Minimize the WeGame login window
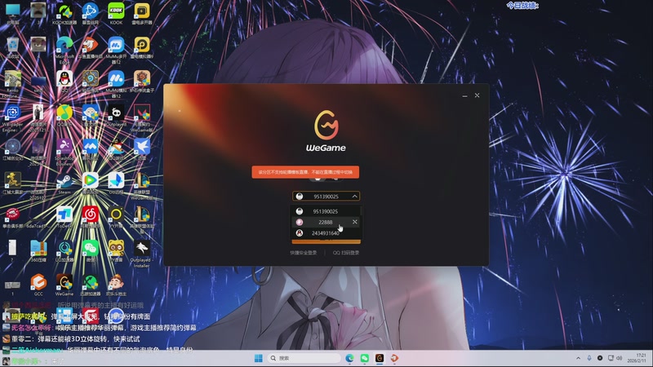The image size is (653, 367). point(464,95)
